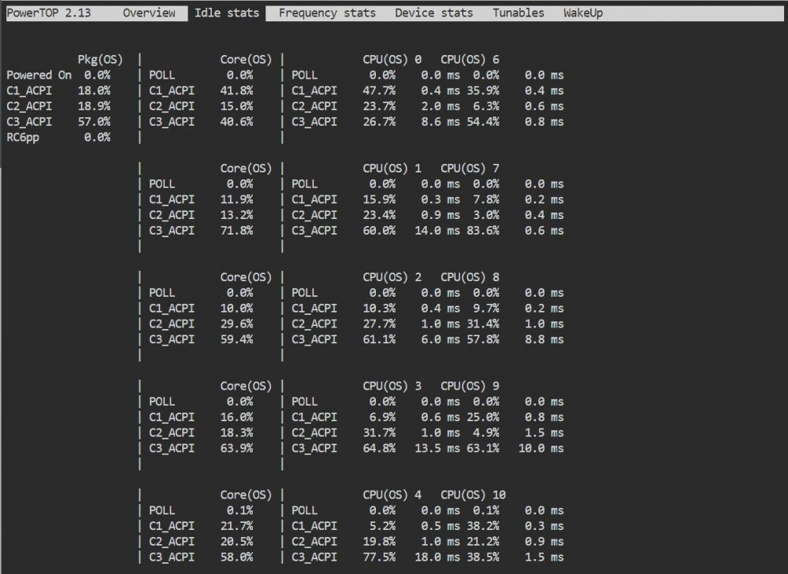The height and width of the screenshot is (574, 788).
Task: Click the 13.5 ms duration value
Action: (x=437, y=449)
